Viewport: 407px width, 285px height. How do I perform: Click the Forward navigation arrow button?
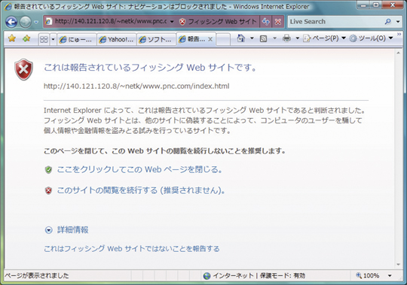tap(26, 22)
